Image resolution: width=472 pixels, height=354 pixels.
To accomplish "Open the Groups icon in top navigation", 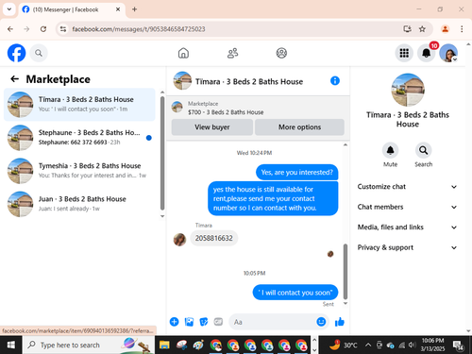I will 281,53.
